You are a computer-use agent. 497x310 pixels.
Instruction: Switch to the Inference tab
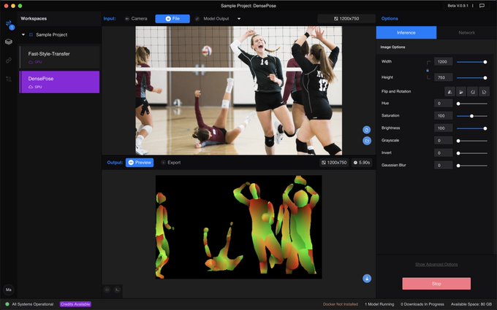click(x=406, y=33)
